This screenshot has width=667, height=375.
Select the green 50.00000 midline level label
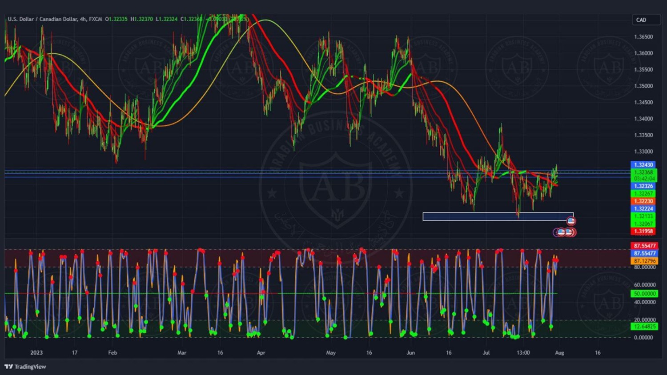click(x=644, y=294)
